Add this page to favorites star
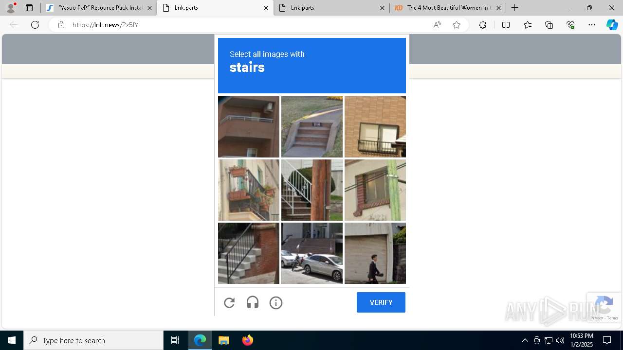 point(457,25)
